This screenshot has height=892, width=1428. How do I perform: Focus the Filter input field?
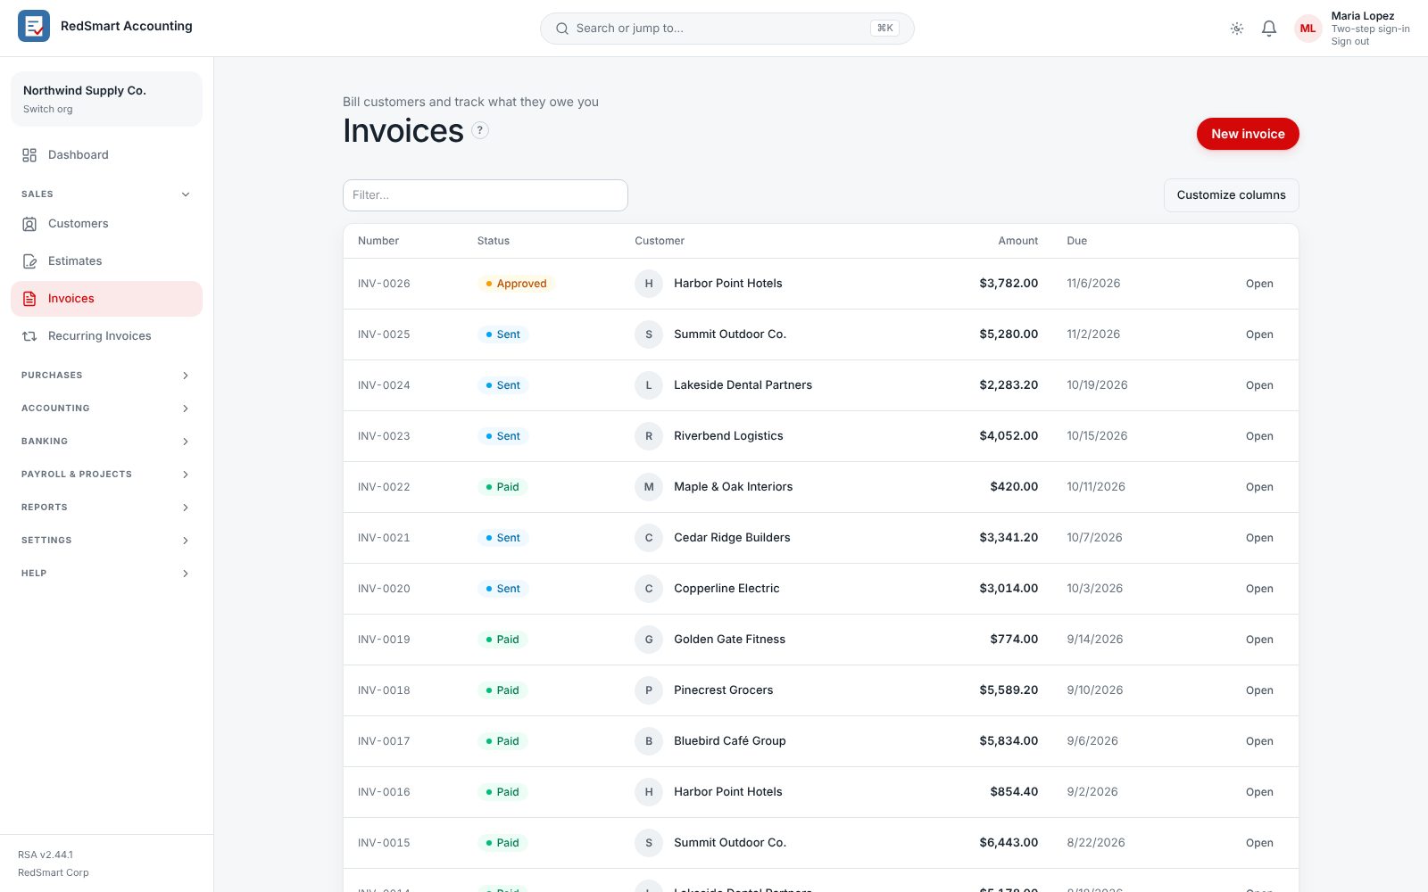[486, 195]
